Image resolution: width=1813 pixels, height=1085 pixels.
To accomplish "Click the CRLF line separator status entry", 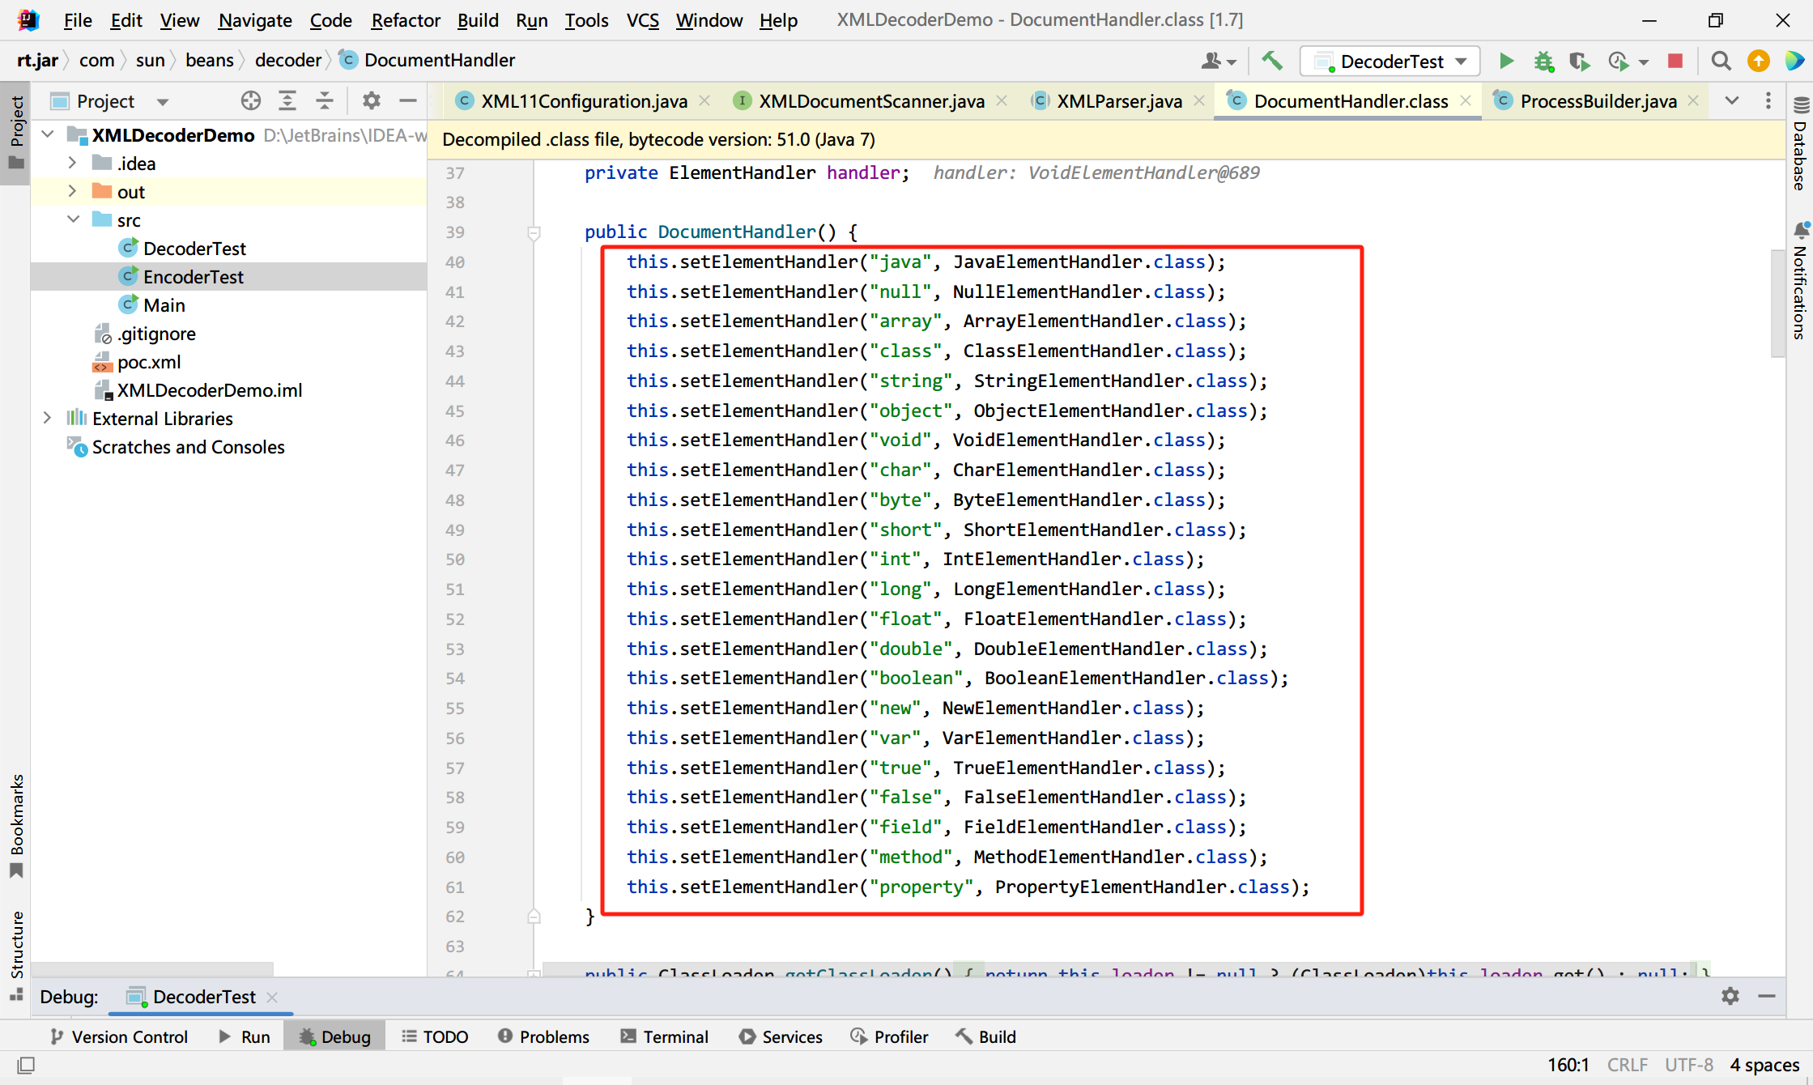I will (x=1627, y=1065).
